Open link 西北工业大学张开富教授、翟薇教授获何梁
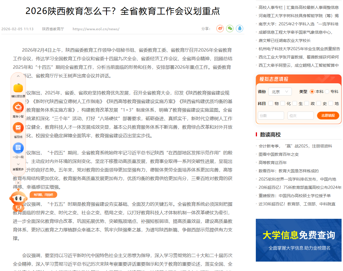 [x=299, y=57]
